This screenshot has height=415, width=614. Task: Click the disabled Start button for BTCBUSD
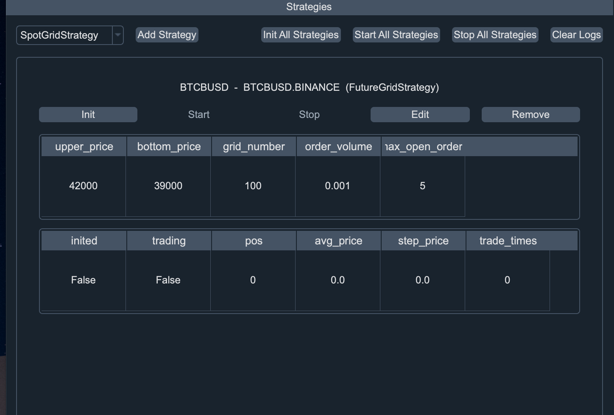pos(198,115)
